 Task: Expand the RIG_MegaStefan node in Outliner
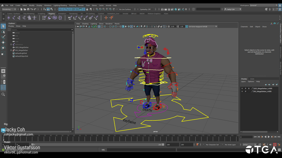coord(11,50)
